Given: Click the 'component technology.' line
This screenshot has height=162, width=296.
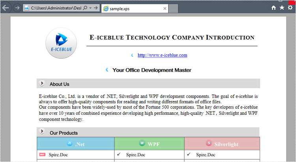Looking at the screenshot, I should 61,119.
